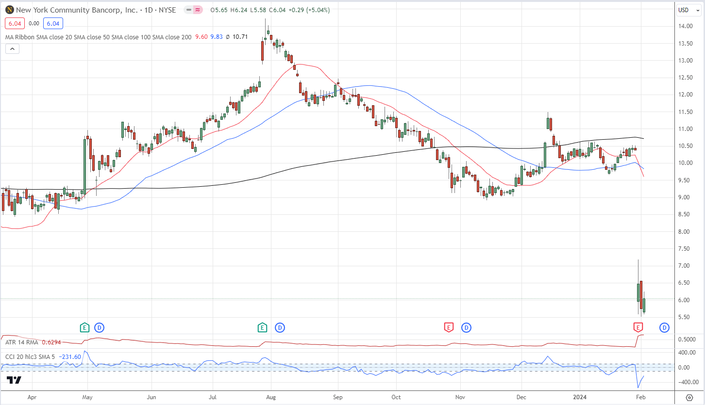This screenshot has width=705, height=405.
Task: Select the MA Ribbon indicator legend
Action: [98, 36]
